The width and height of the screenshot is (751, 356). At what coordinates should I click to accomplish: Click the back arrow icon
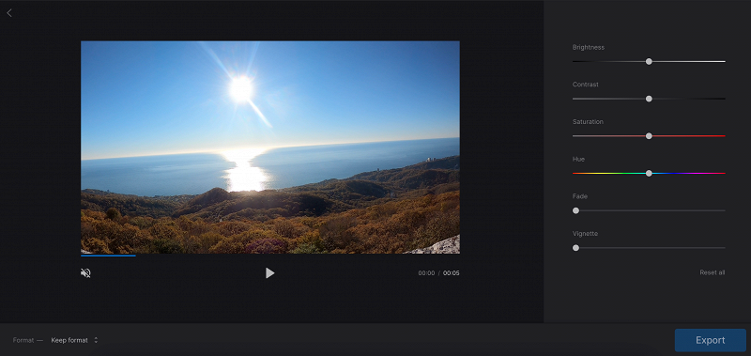pos(9,13)
